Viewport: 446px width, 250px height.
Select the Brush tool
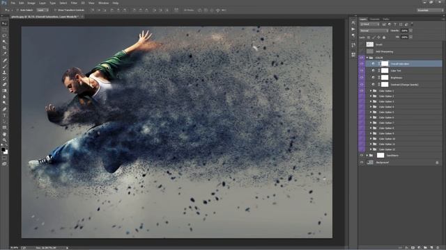[4, 67]
